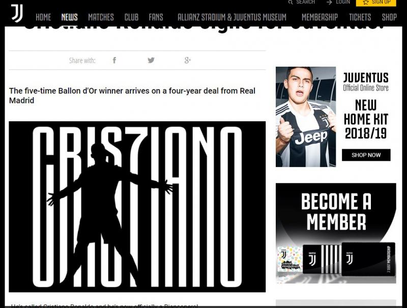Open the Club menu

(131, 17)
